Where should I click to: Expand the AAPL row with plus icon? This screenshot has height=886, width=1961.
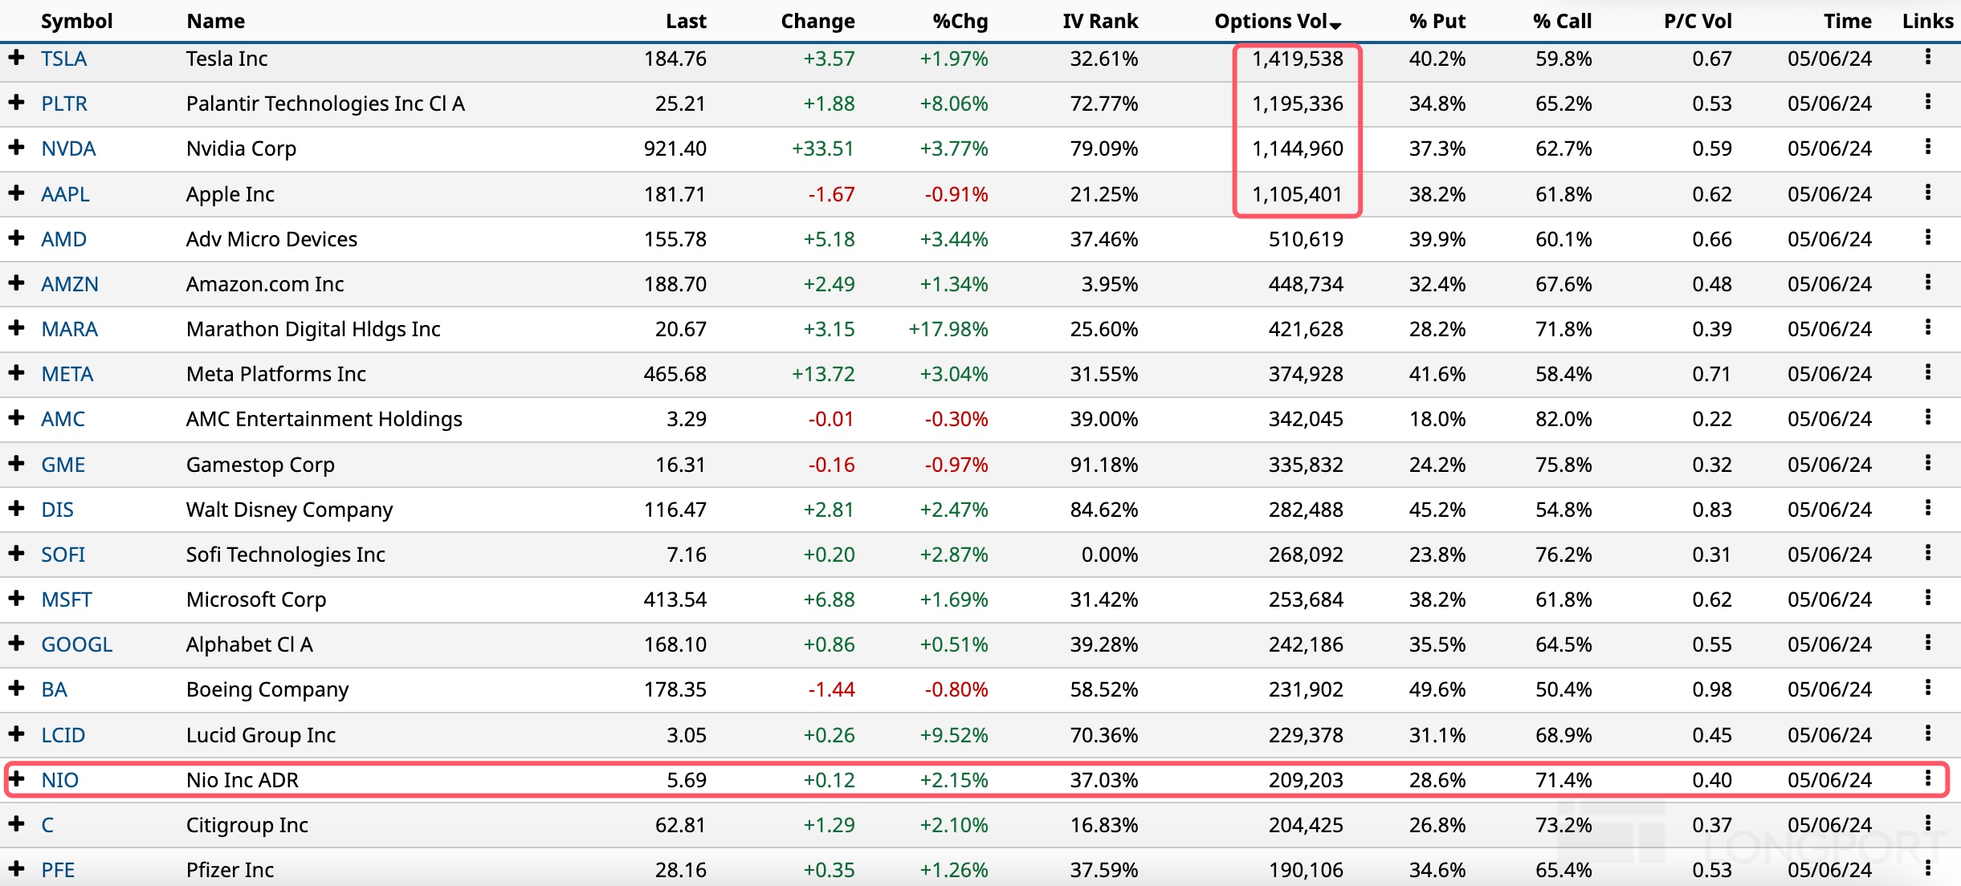click(x=16, y=193)
